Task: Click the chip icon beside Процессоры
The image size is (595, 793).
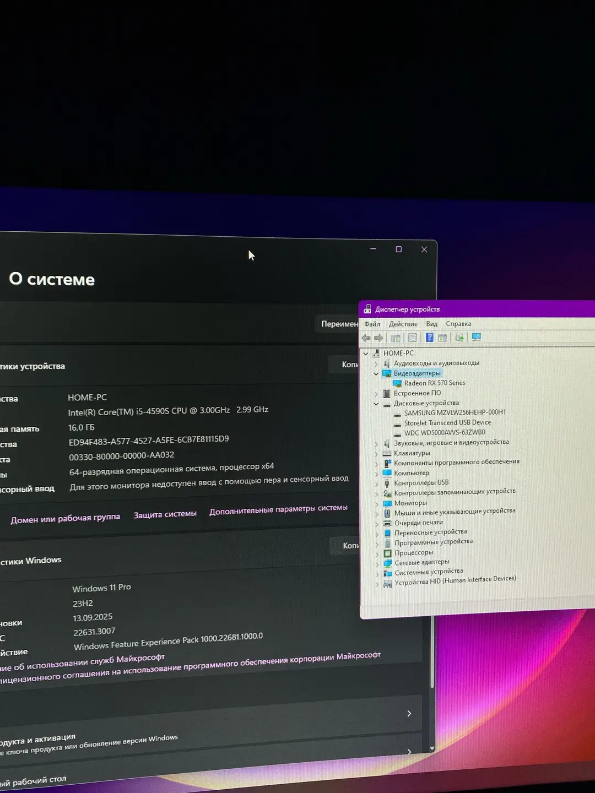Action: click(387, 553)
